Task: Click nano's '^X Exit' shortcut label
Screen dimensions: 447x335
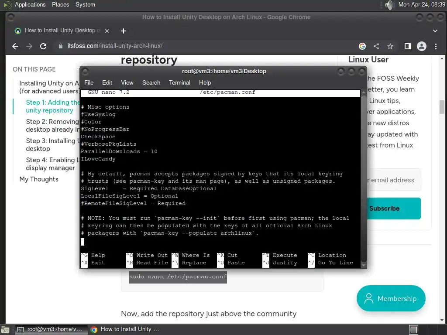Action: (93, 263)
